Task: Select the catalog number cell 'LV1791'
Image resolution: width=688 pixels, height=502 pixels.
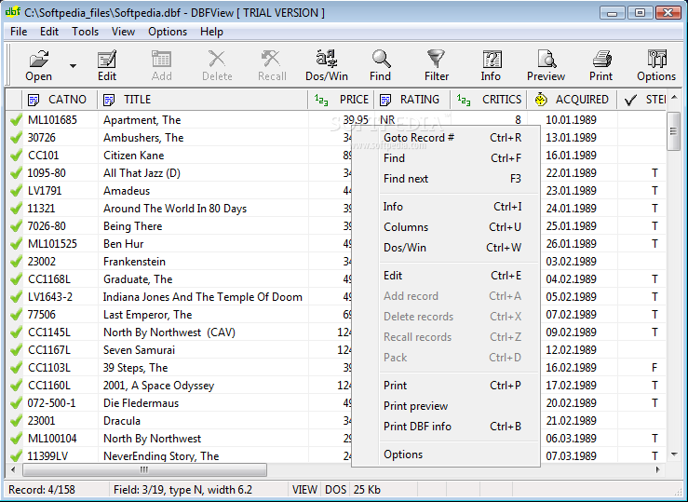Action: click(x=61, y=190)
